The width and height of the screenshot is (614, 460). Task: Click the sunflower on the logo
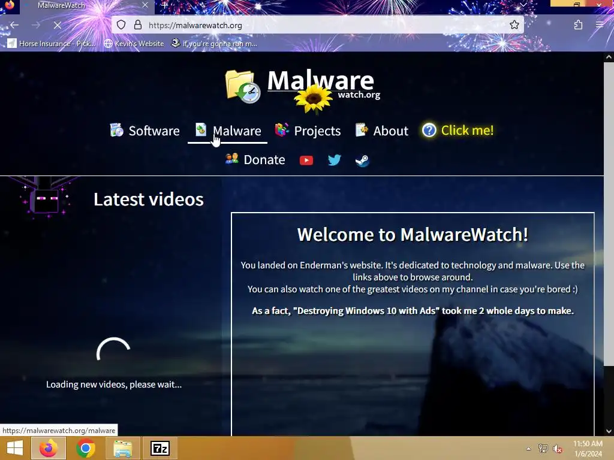point(313,99)
